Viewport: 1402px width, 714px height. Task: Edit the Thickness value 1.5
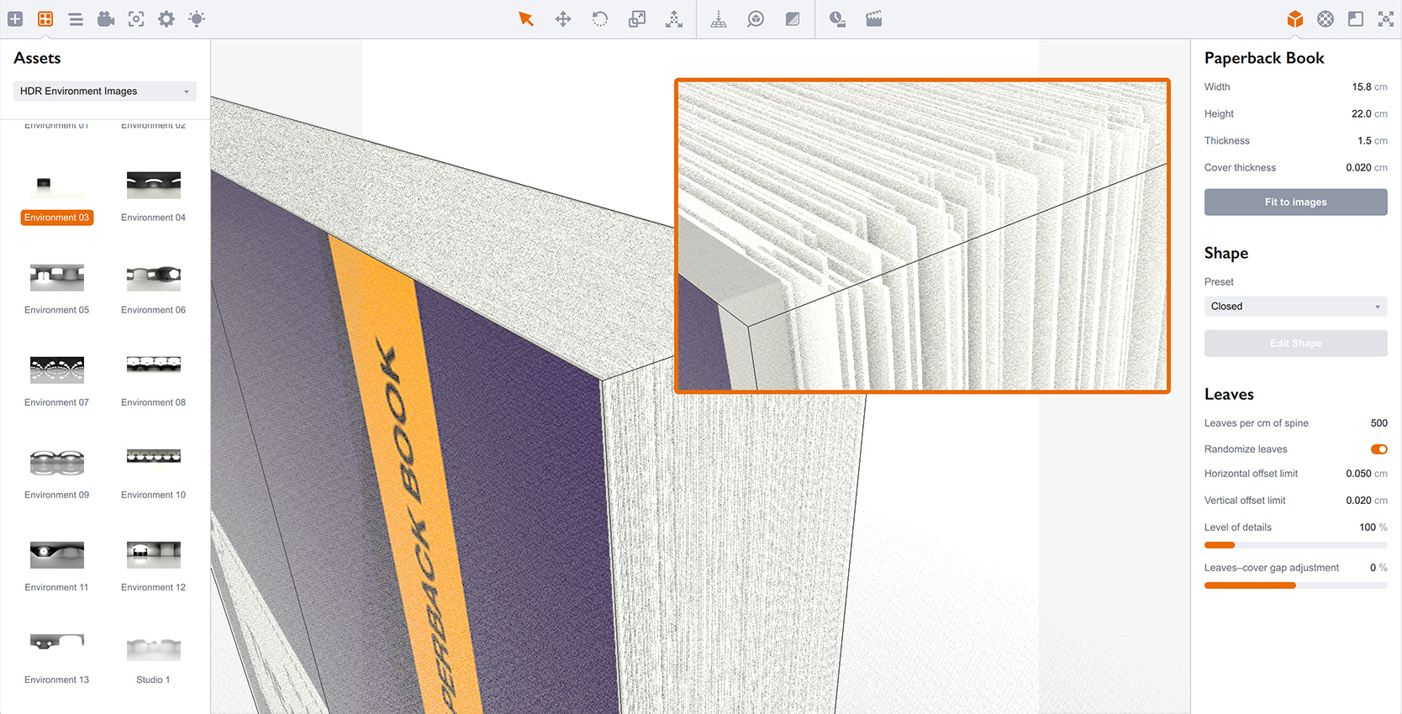coord(1364,140)
